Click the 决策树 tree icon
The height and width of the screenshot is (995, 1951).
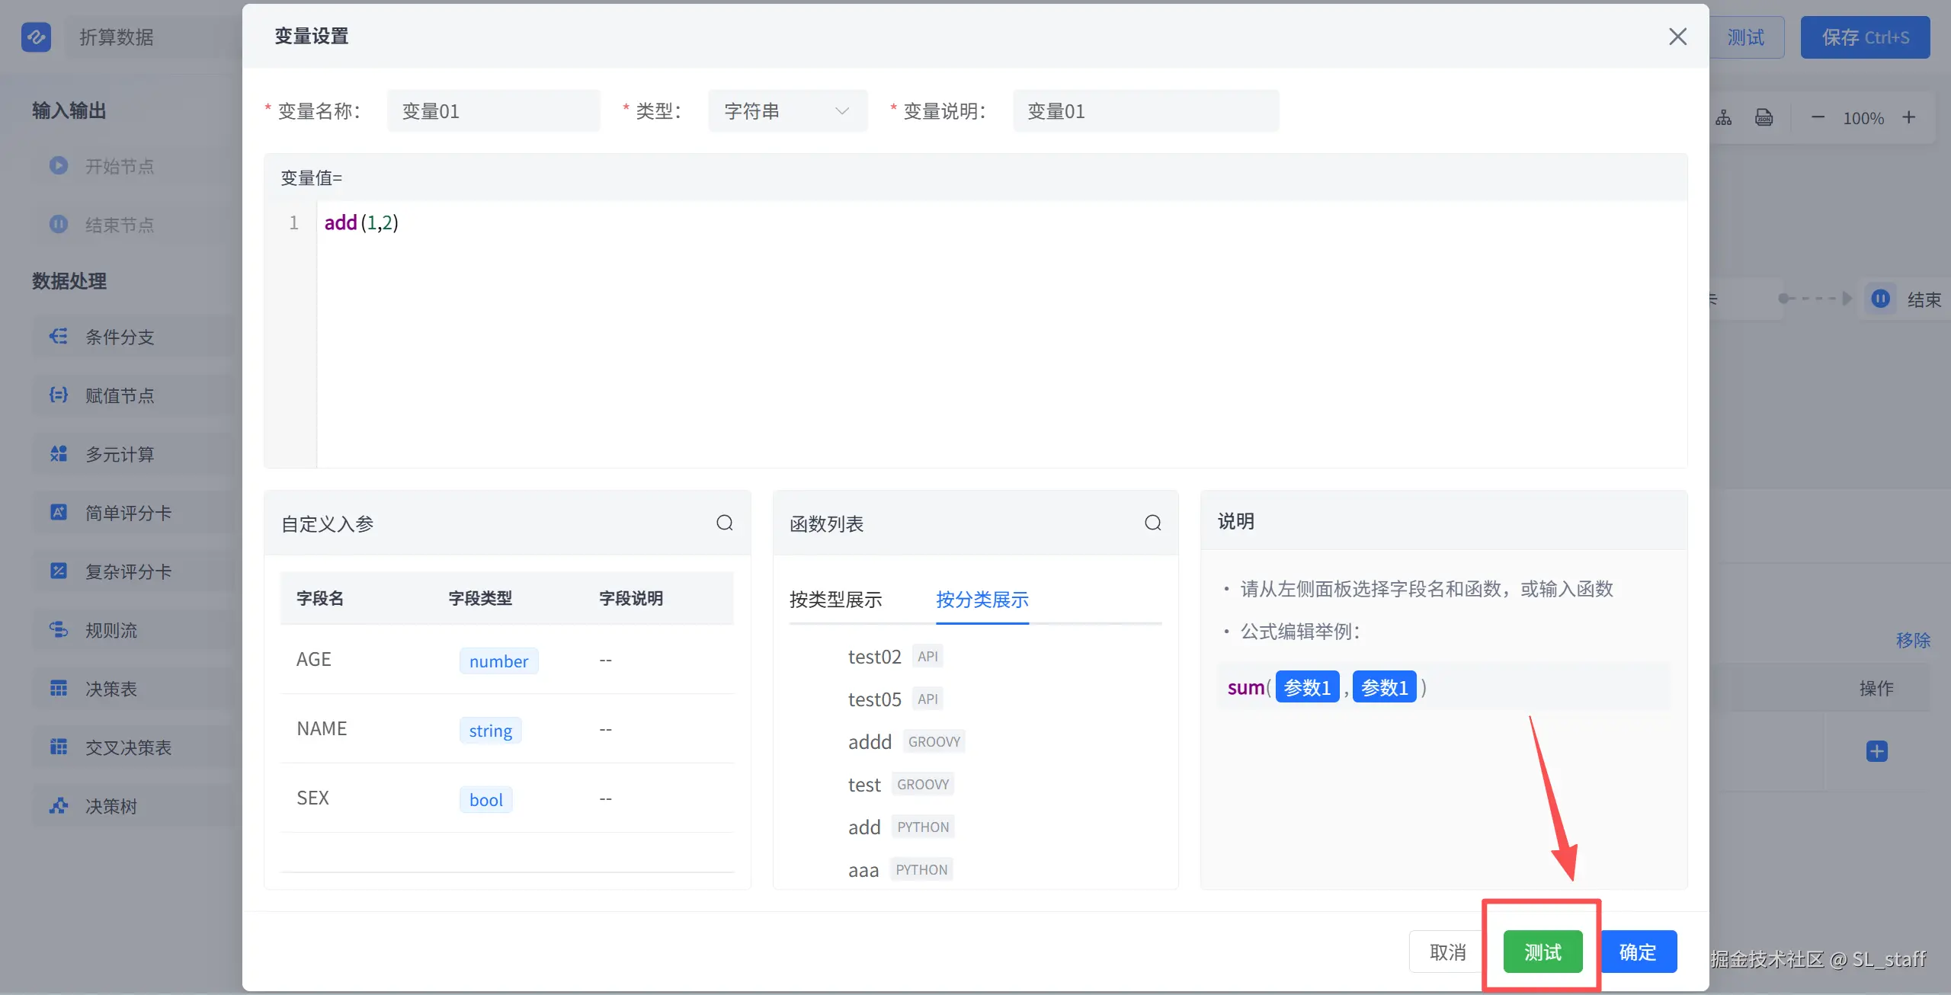pos(59,805)
